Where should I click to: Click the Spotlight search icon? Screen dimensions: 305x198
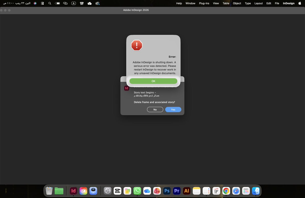[50, 3]
